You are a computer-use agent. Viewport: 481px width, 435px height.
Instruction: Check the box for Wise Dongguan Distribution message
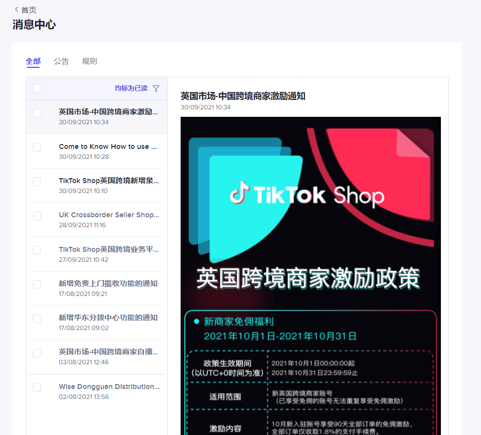click(37, 387)
